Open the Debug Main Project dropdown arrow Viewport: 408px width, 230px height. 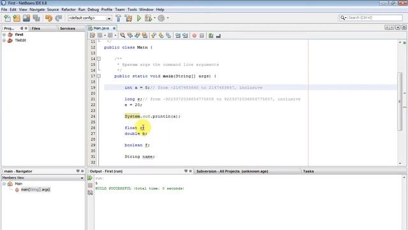pos(154,18)
